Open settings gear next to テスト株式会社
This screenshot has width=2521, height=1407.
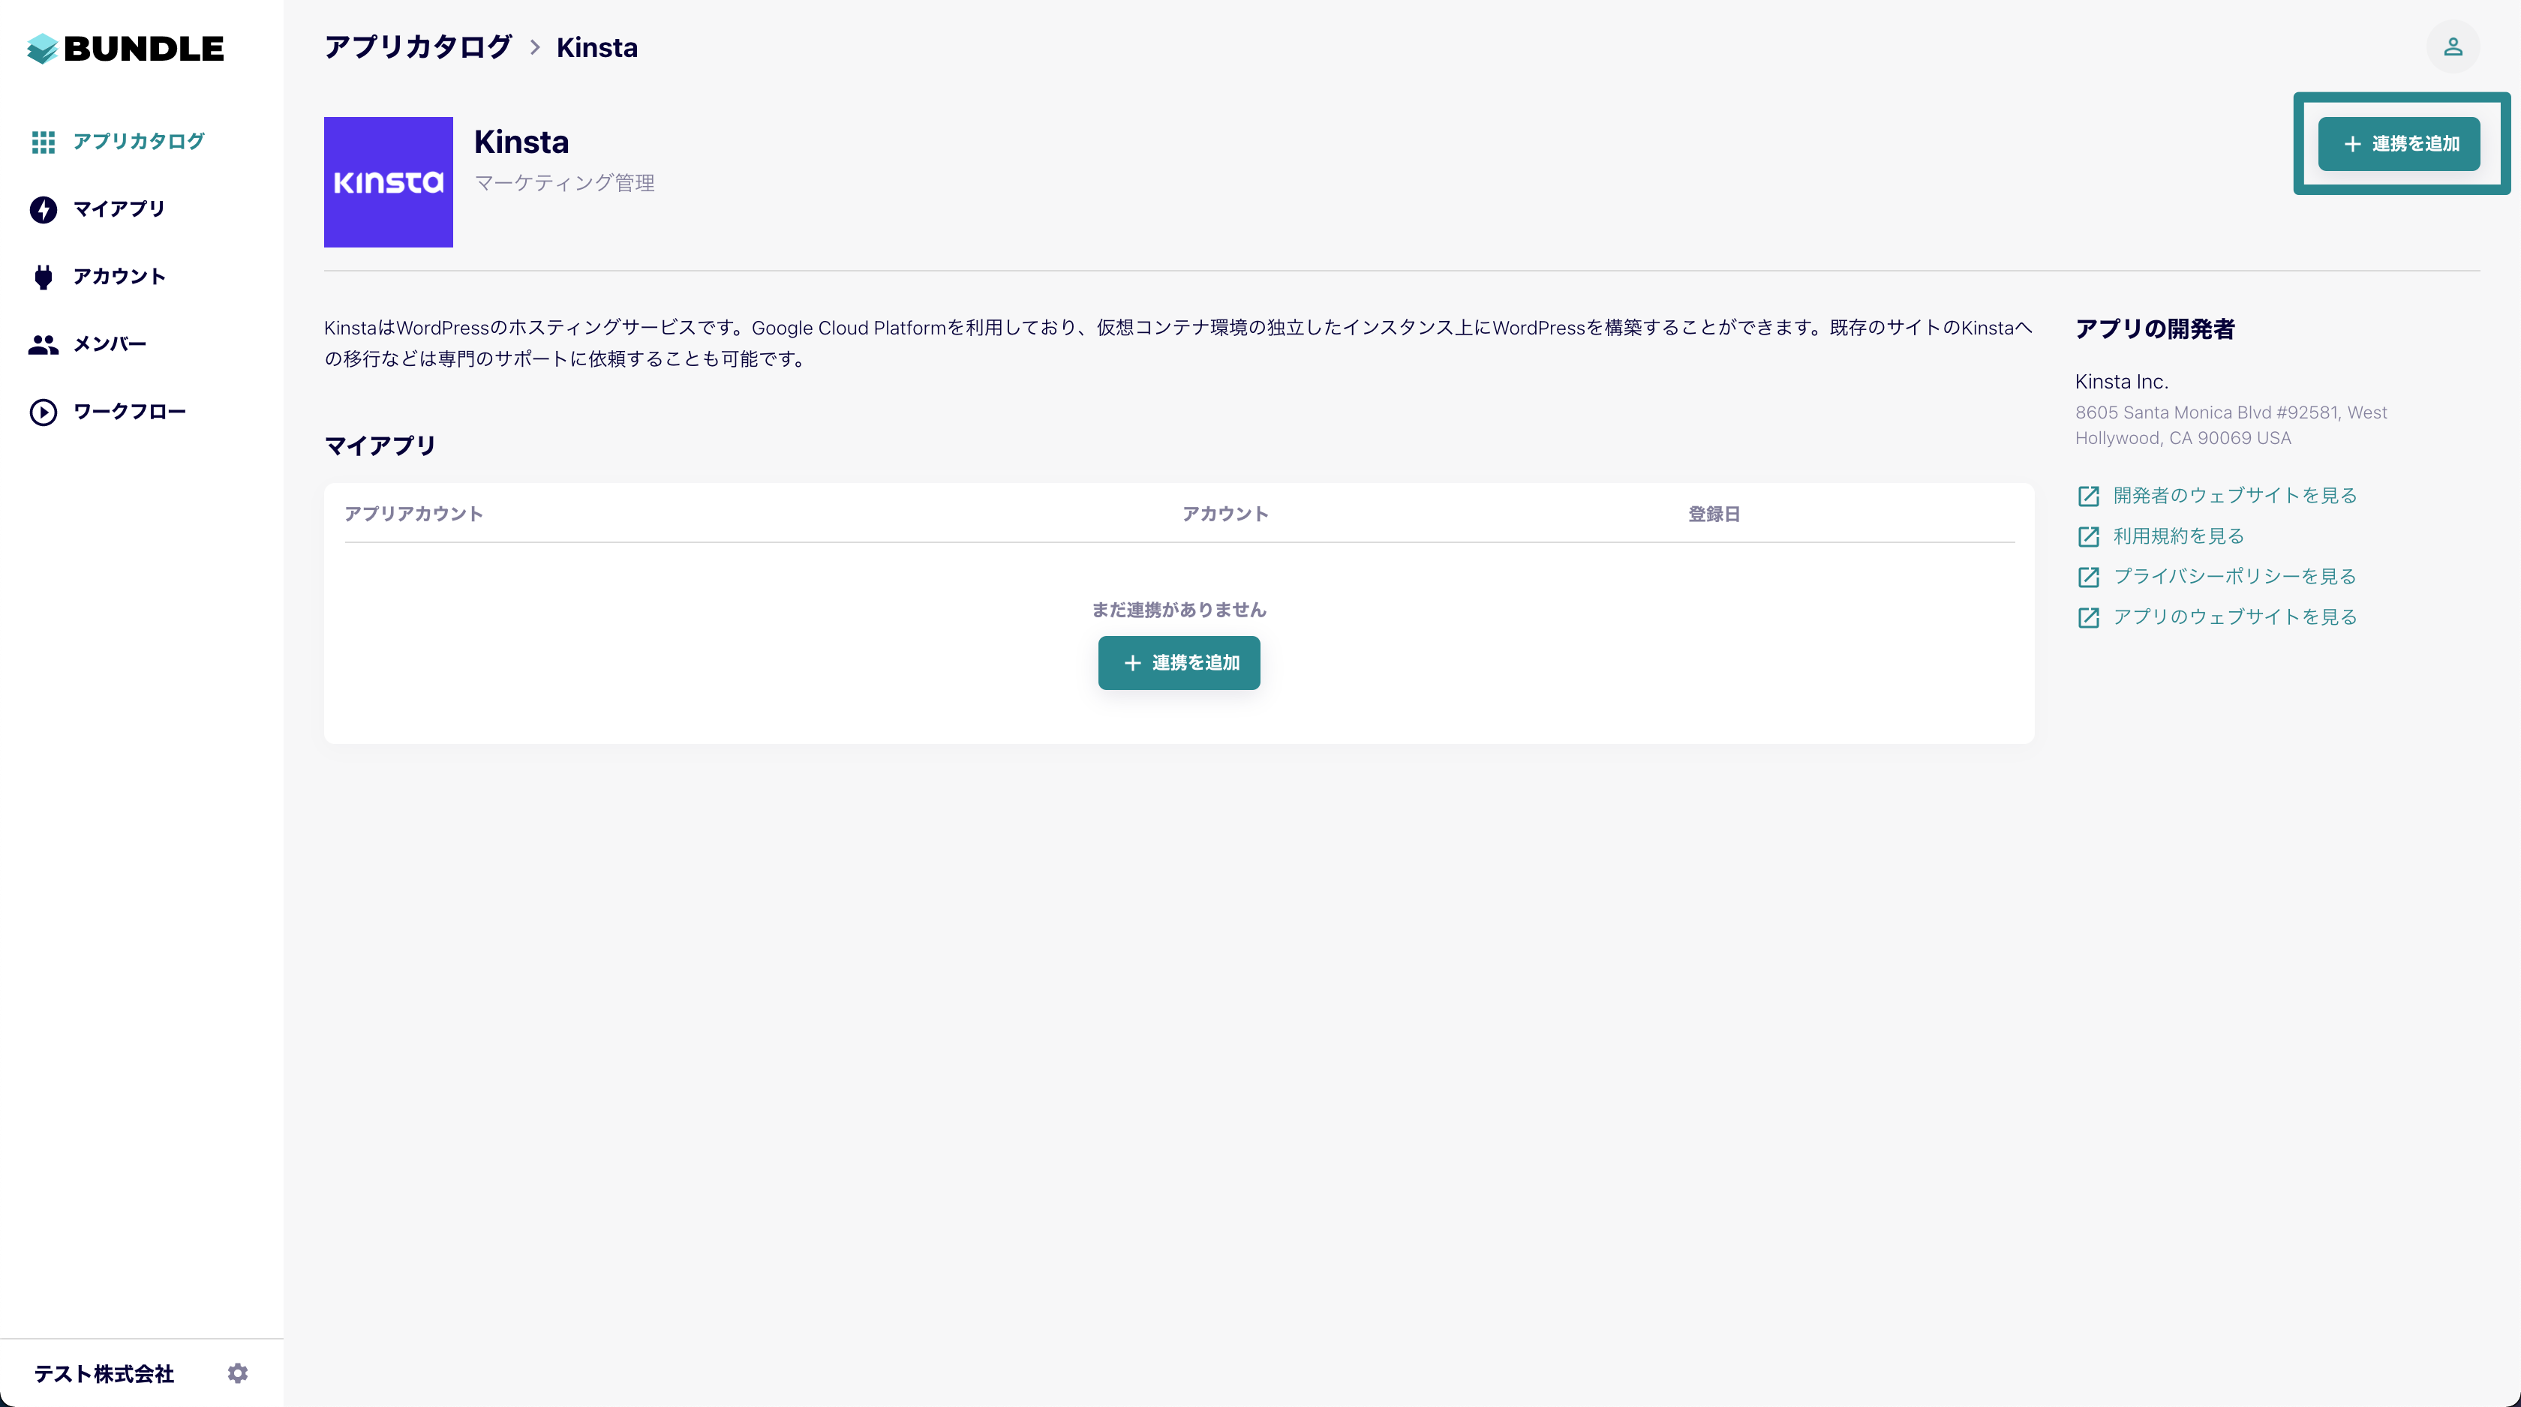[238, 1372]
